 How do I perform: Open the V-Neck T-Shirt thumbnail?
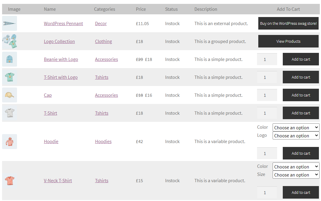(10, 180)
